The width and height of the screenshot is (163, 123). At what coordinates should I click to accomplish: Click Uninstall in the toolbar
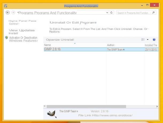67,40
